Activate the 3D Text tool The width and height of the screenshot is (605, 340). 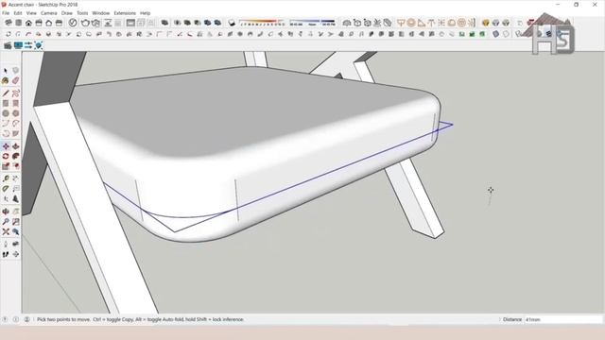(15, 199)
